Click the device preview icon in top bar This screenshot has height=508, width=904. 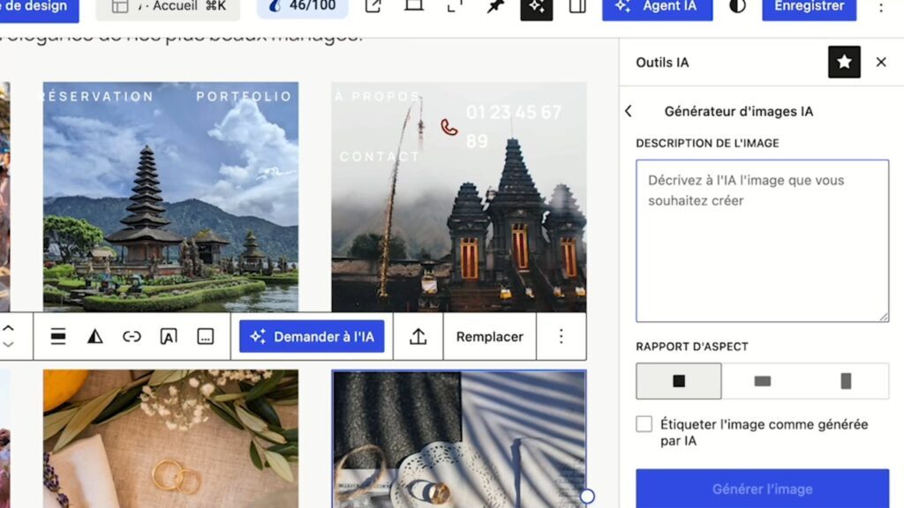pyautogui.click(x=414, y=6)
